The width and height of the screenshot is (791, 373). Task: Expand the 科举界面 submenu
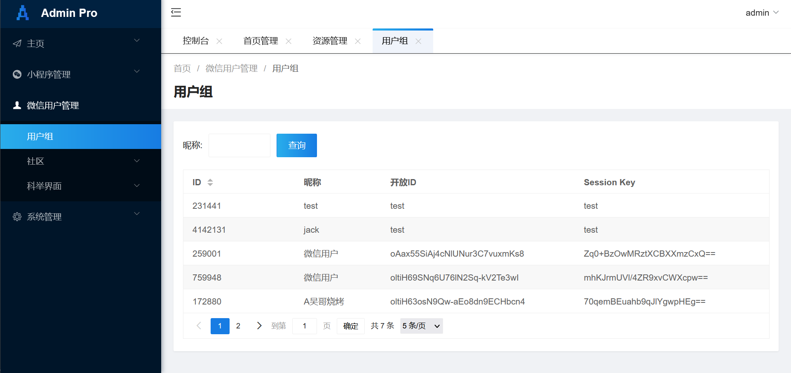pyautogui.click(x=81, y=186)
